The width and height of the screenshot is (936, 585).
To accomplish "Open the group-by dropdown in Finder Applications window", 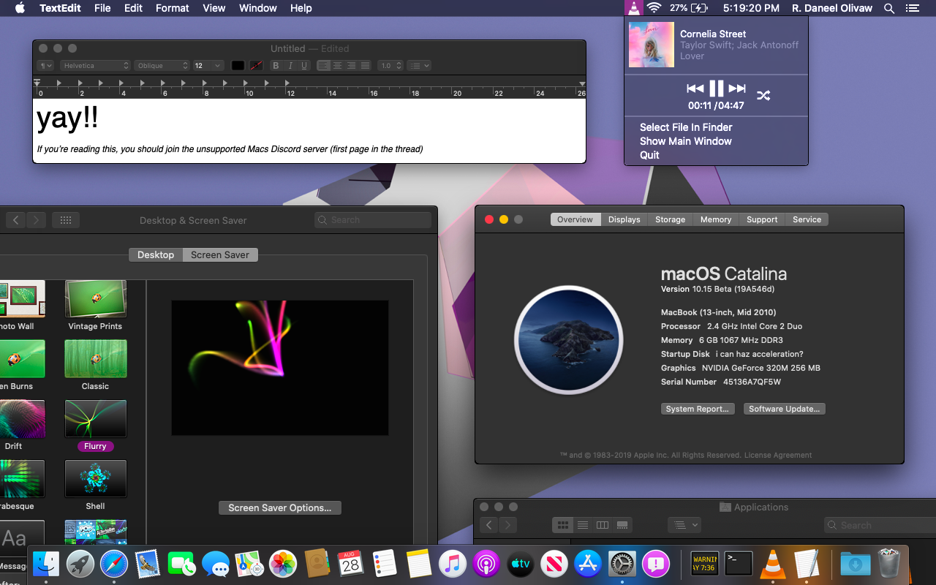I will tap(684, 525).
